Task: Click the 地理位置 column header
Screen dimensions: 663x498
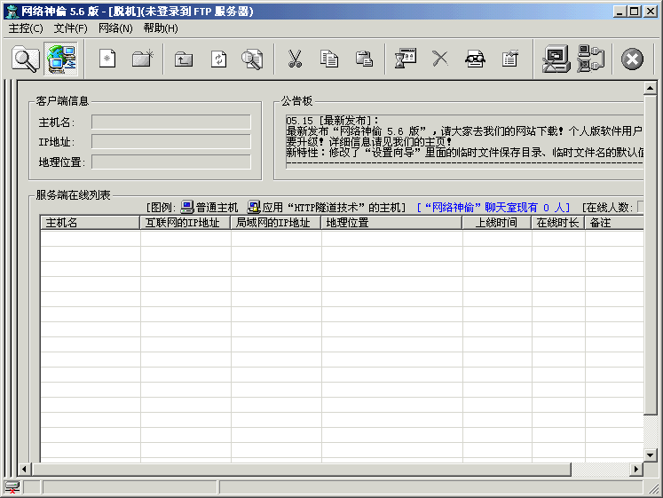Action: pyautogui.click(x=391, y=223)
